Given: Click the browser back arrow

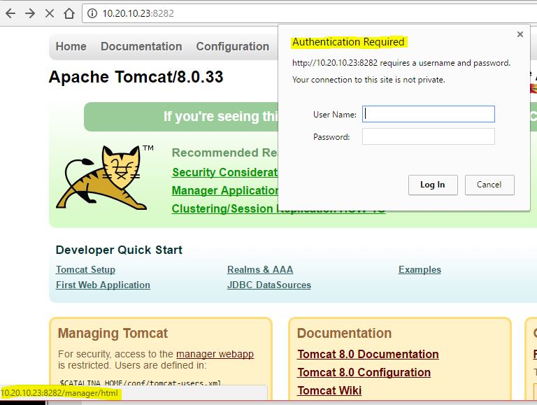Looking at the screenshot, I should [x=10, y=13].
